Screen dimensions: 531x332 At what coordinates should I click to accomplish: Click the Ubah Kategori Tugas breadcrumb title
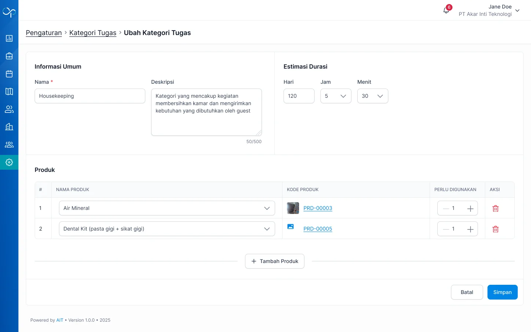coord(157,33)
